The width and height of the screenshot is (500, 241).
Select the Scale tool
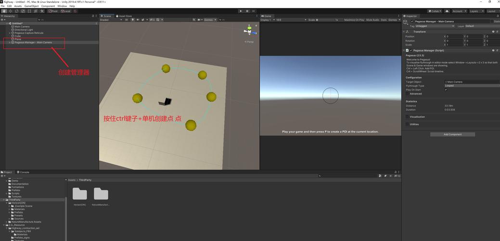tap(23, 11)
